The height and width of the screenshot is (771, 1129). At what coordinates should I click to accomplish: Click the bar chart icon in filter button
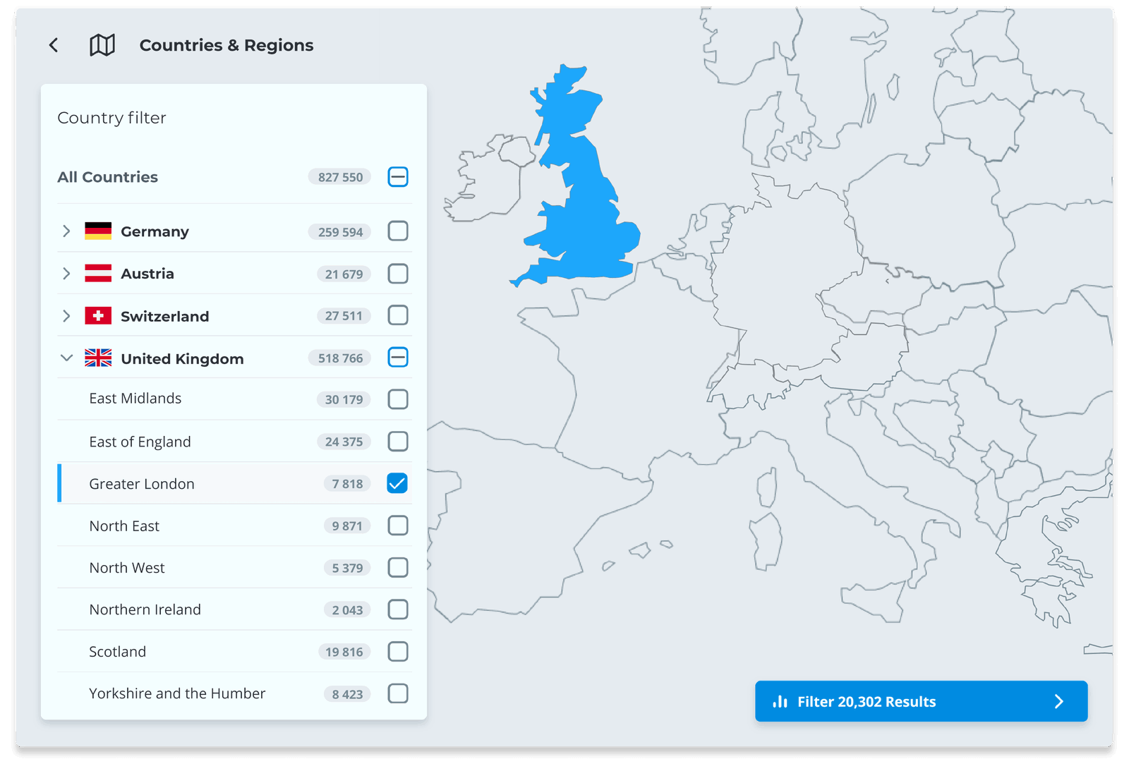point(780,701)
